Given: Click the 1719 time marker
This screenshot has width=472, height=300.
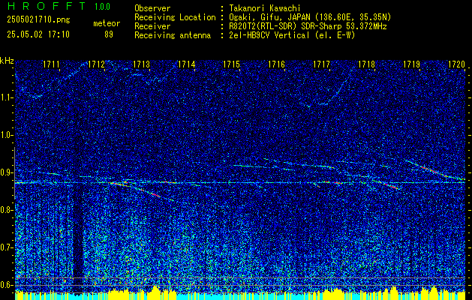Looking at the screenshot, I should 412,64.
